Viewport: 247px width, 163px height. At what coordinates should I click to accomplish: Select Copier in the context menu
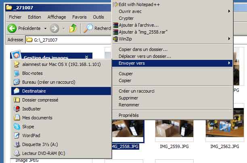click(x=172, y=80)
